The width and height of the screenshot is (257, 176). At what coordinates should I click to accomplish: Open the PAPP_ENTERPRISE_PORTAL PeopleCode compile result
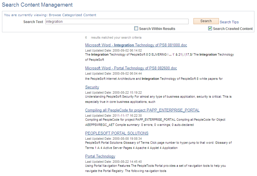coord(142,110)
